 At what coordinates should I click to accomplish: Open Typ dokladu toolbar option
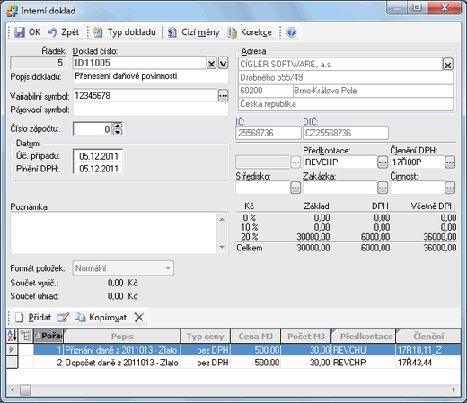click(124, 32)
